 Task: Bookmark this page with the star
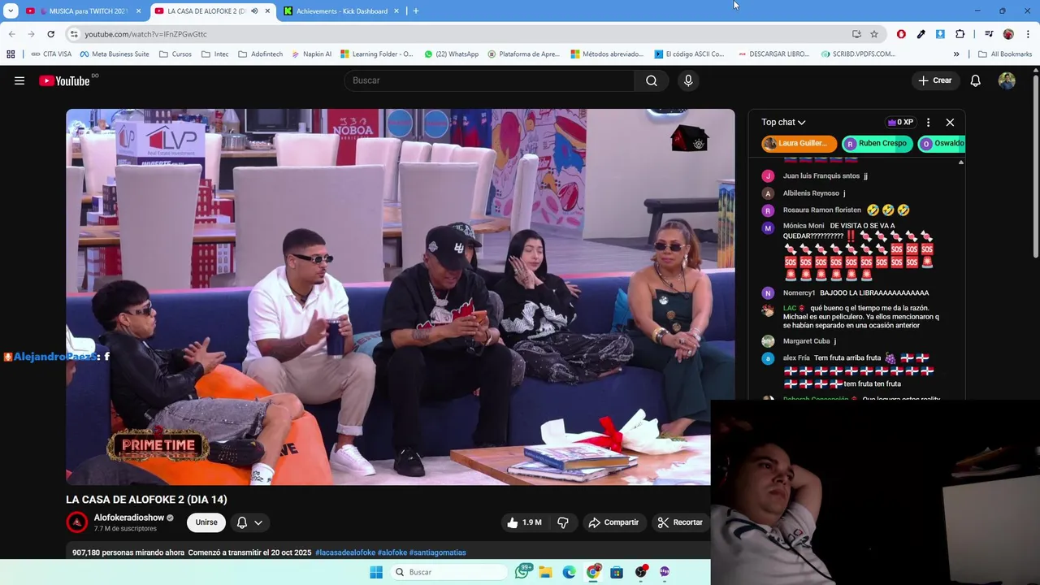click(x=874, y=34)
